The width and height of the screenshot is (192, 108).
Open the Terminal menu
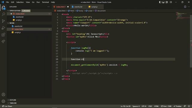tap(45, 2)
